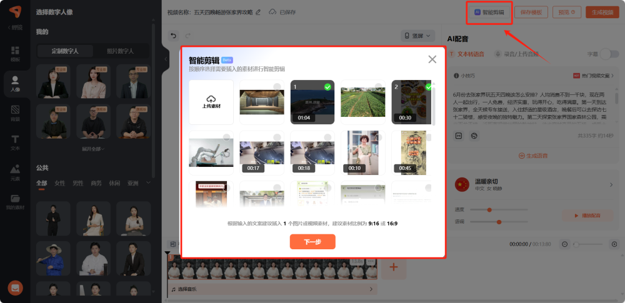Open the orange chat support bubble
This screenshot has width=625, height=303.
(15, 288)
